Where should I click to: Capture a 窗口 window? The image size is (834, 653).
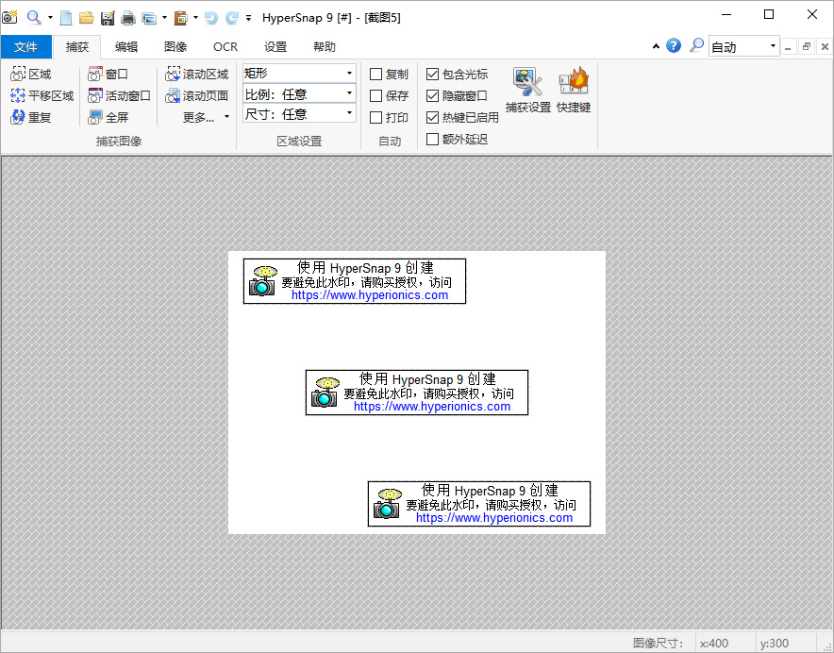[108, 74]
